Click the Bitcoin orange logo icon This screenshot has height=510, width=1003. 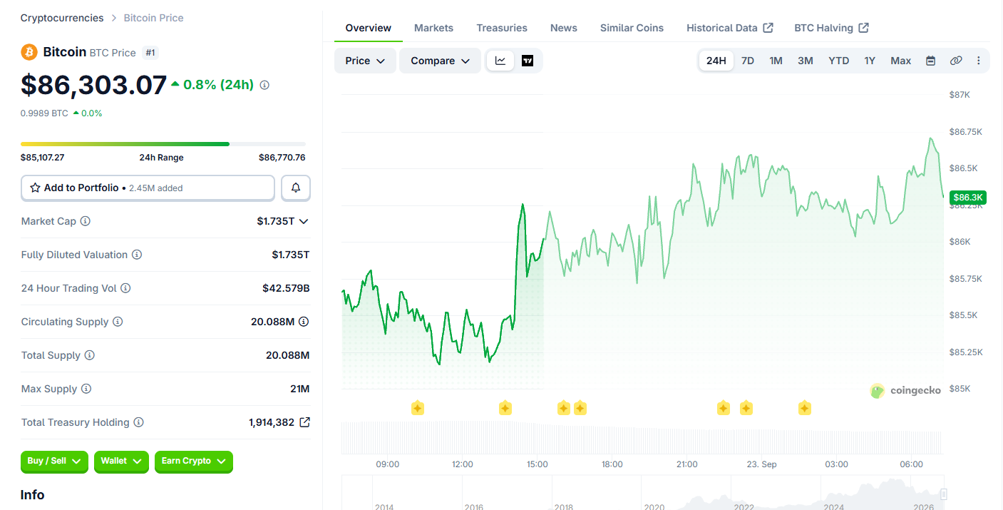pos(29,52)
